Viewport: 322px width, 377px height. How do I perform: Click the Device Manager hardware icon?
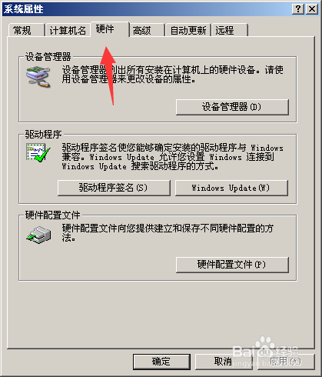pos(38,77)
